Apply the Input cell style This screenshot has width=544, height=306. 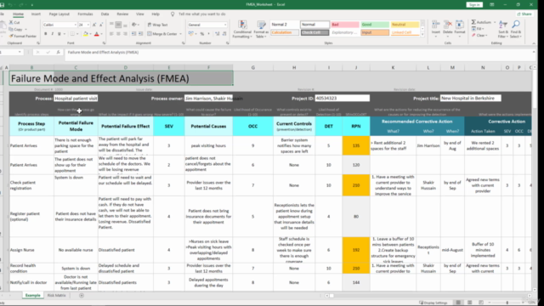coord(375,32)
